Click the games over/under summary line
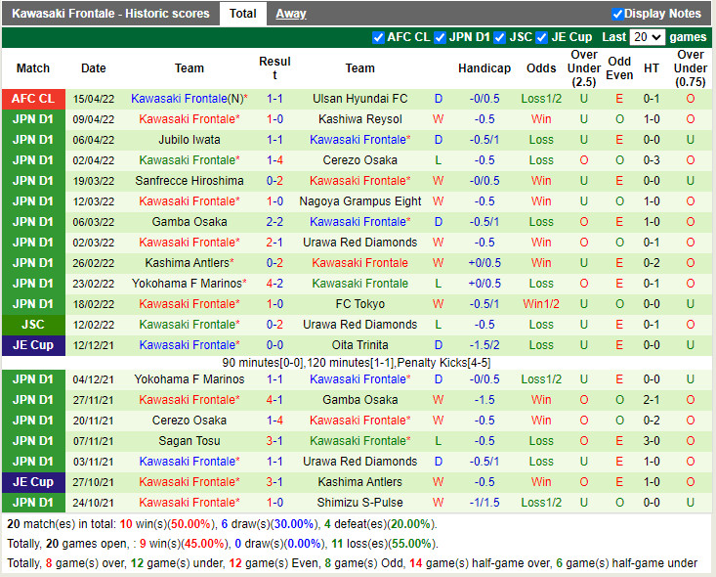 [352, 563]
